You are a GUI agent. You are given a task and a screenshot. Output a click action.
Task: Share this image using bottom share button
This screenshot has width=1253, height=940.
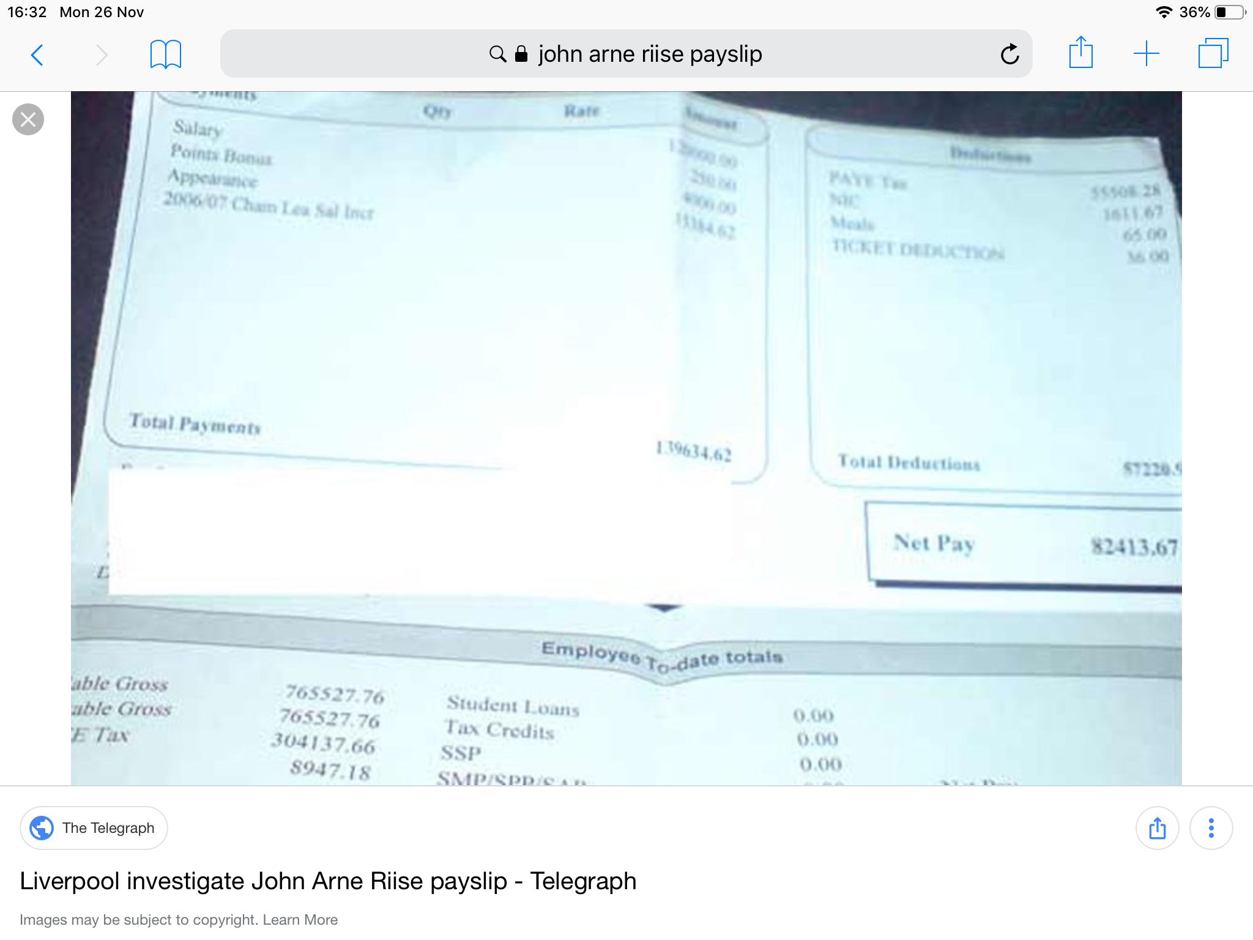pos(1157,828)
